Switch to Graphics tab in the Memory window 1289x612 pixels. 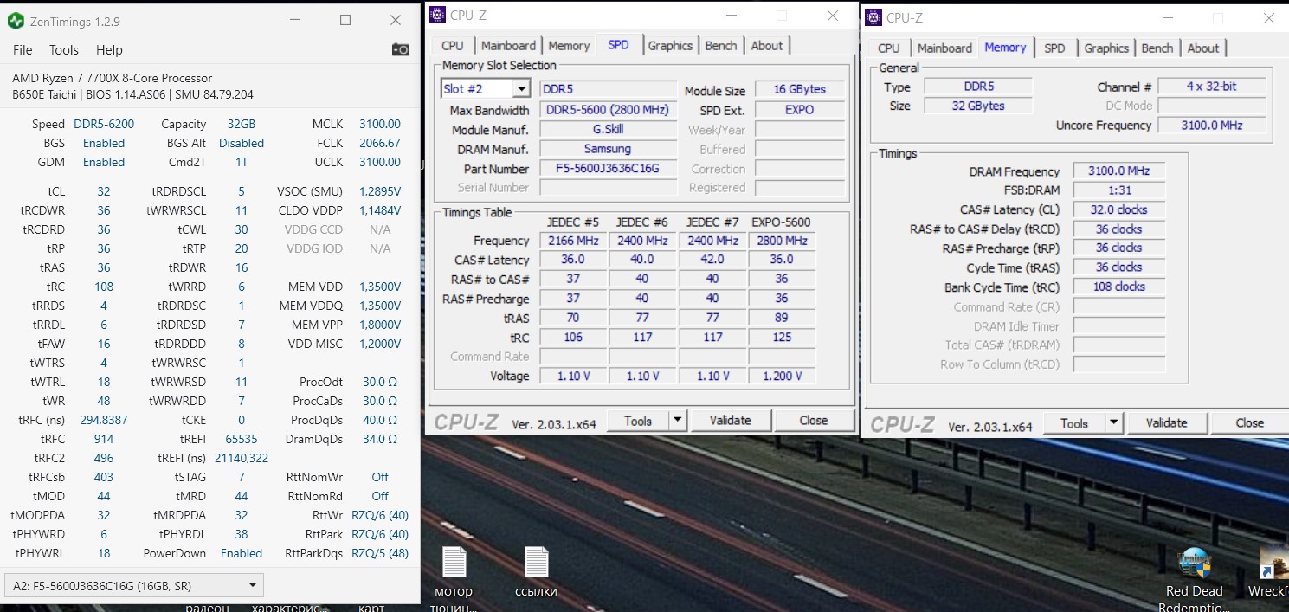coord(1106,48)
